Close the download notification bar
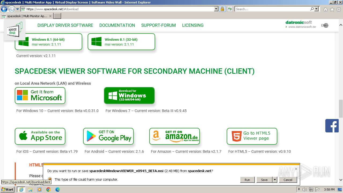The image size is (343, 193). [296, 169]
